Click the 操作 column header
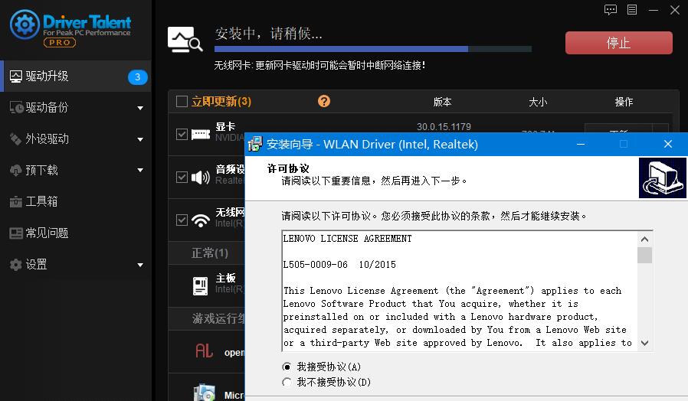688x401 pixels. [x=624, y=102]
